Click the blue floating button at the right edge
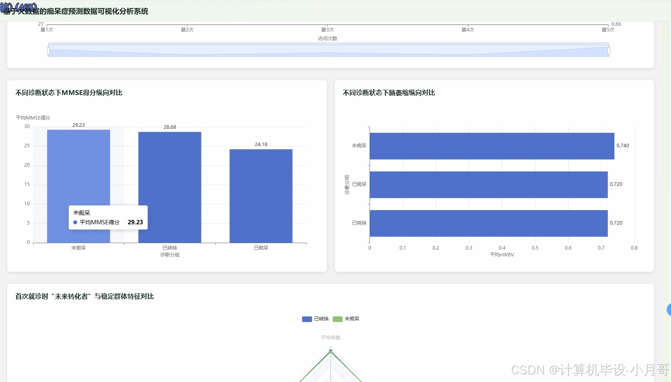The width and height of the screenshot is (671, 382). pos(669,310)
